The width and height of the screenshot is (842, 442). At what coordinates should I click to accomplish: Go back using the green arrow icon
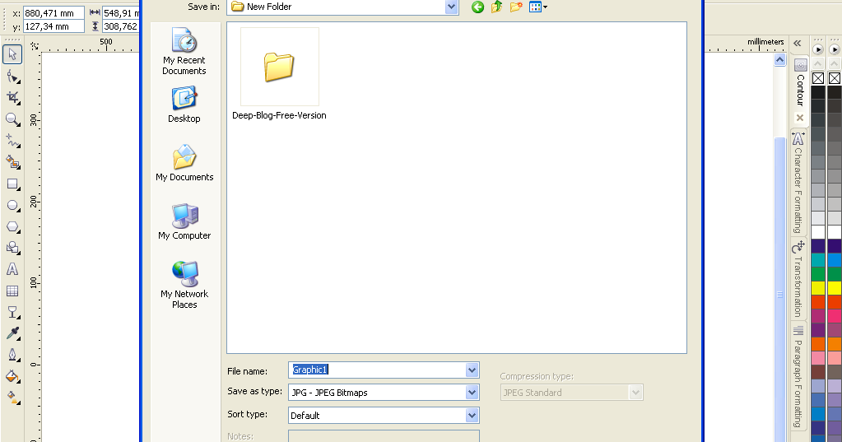coord(477,7)
